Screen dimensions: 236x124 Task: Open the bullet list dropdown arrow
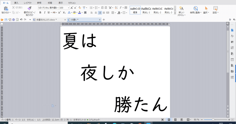[94, 8]
